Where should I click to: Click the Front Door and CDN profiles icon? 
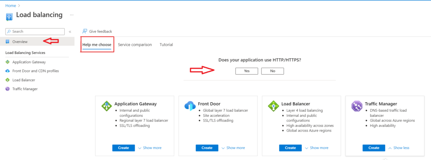[8, 71]
